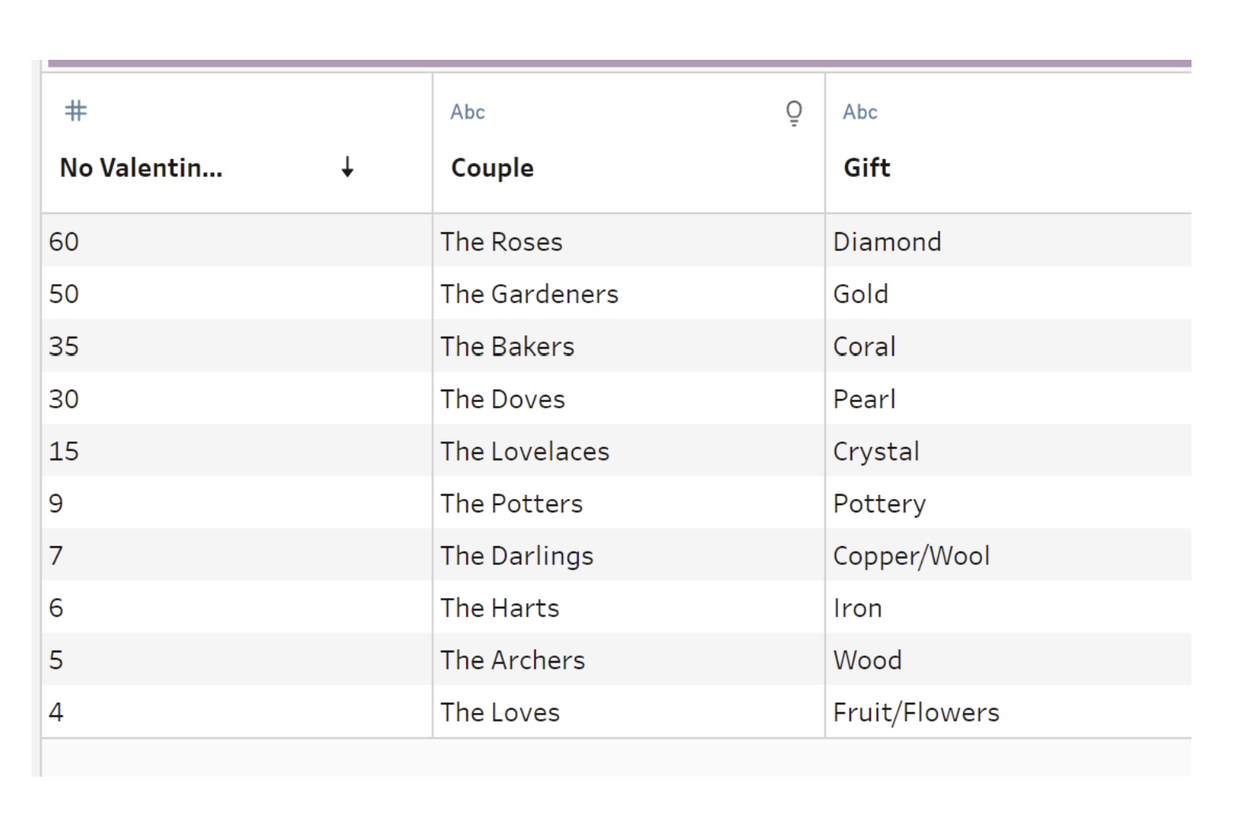Select the Couple column header
The width and height of the screenshot is (1234, 831).
click(492, 168)
